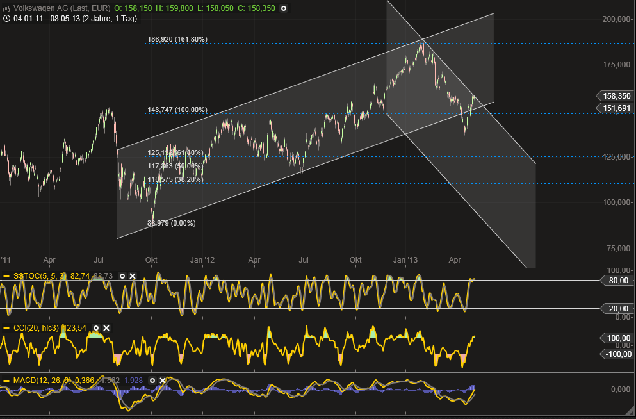Viewport: 636px width, 419px height.
Task: Remove the CCI indicator with its X
Action: tap(106, 328)
